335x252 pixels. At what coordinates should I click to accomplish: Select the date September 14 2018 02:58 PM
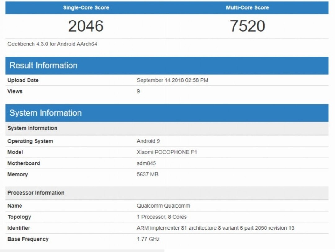pyautogui.click(x=172, y=80)
